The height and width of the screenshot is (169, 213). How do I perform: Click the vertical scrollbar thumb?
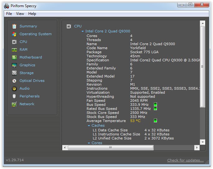[202, 67]
